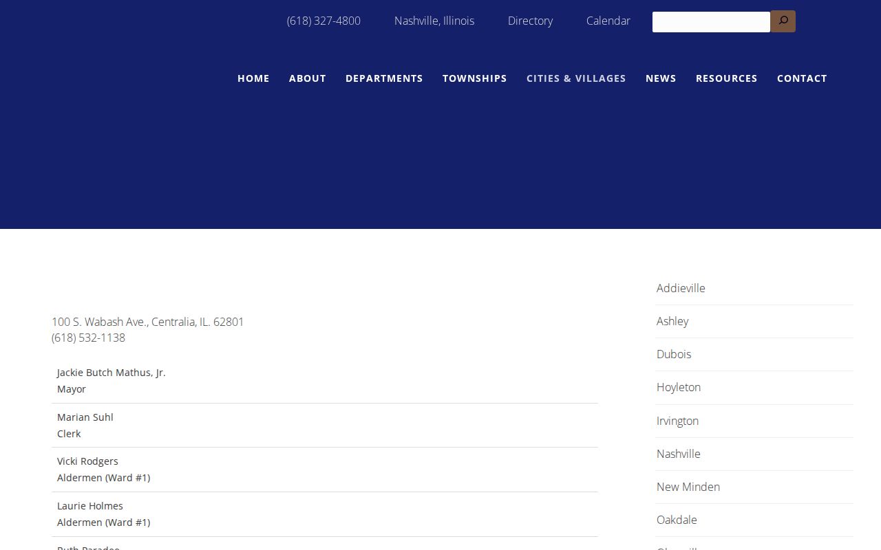Click the Nashville, Illinois link
The image size is (881, 550).
(x=434, y=21)
